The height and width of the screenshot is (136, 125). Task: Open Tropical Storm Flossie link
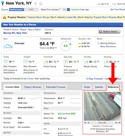coord(105,17)
